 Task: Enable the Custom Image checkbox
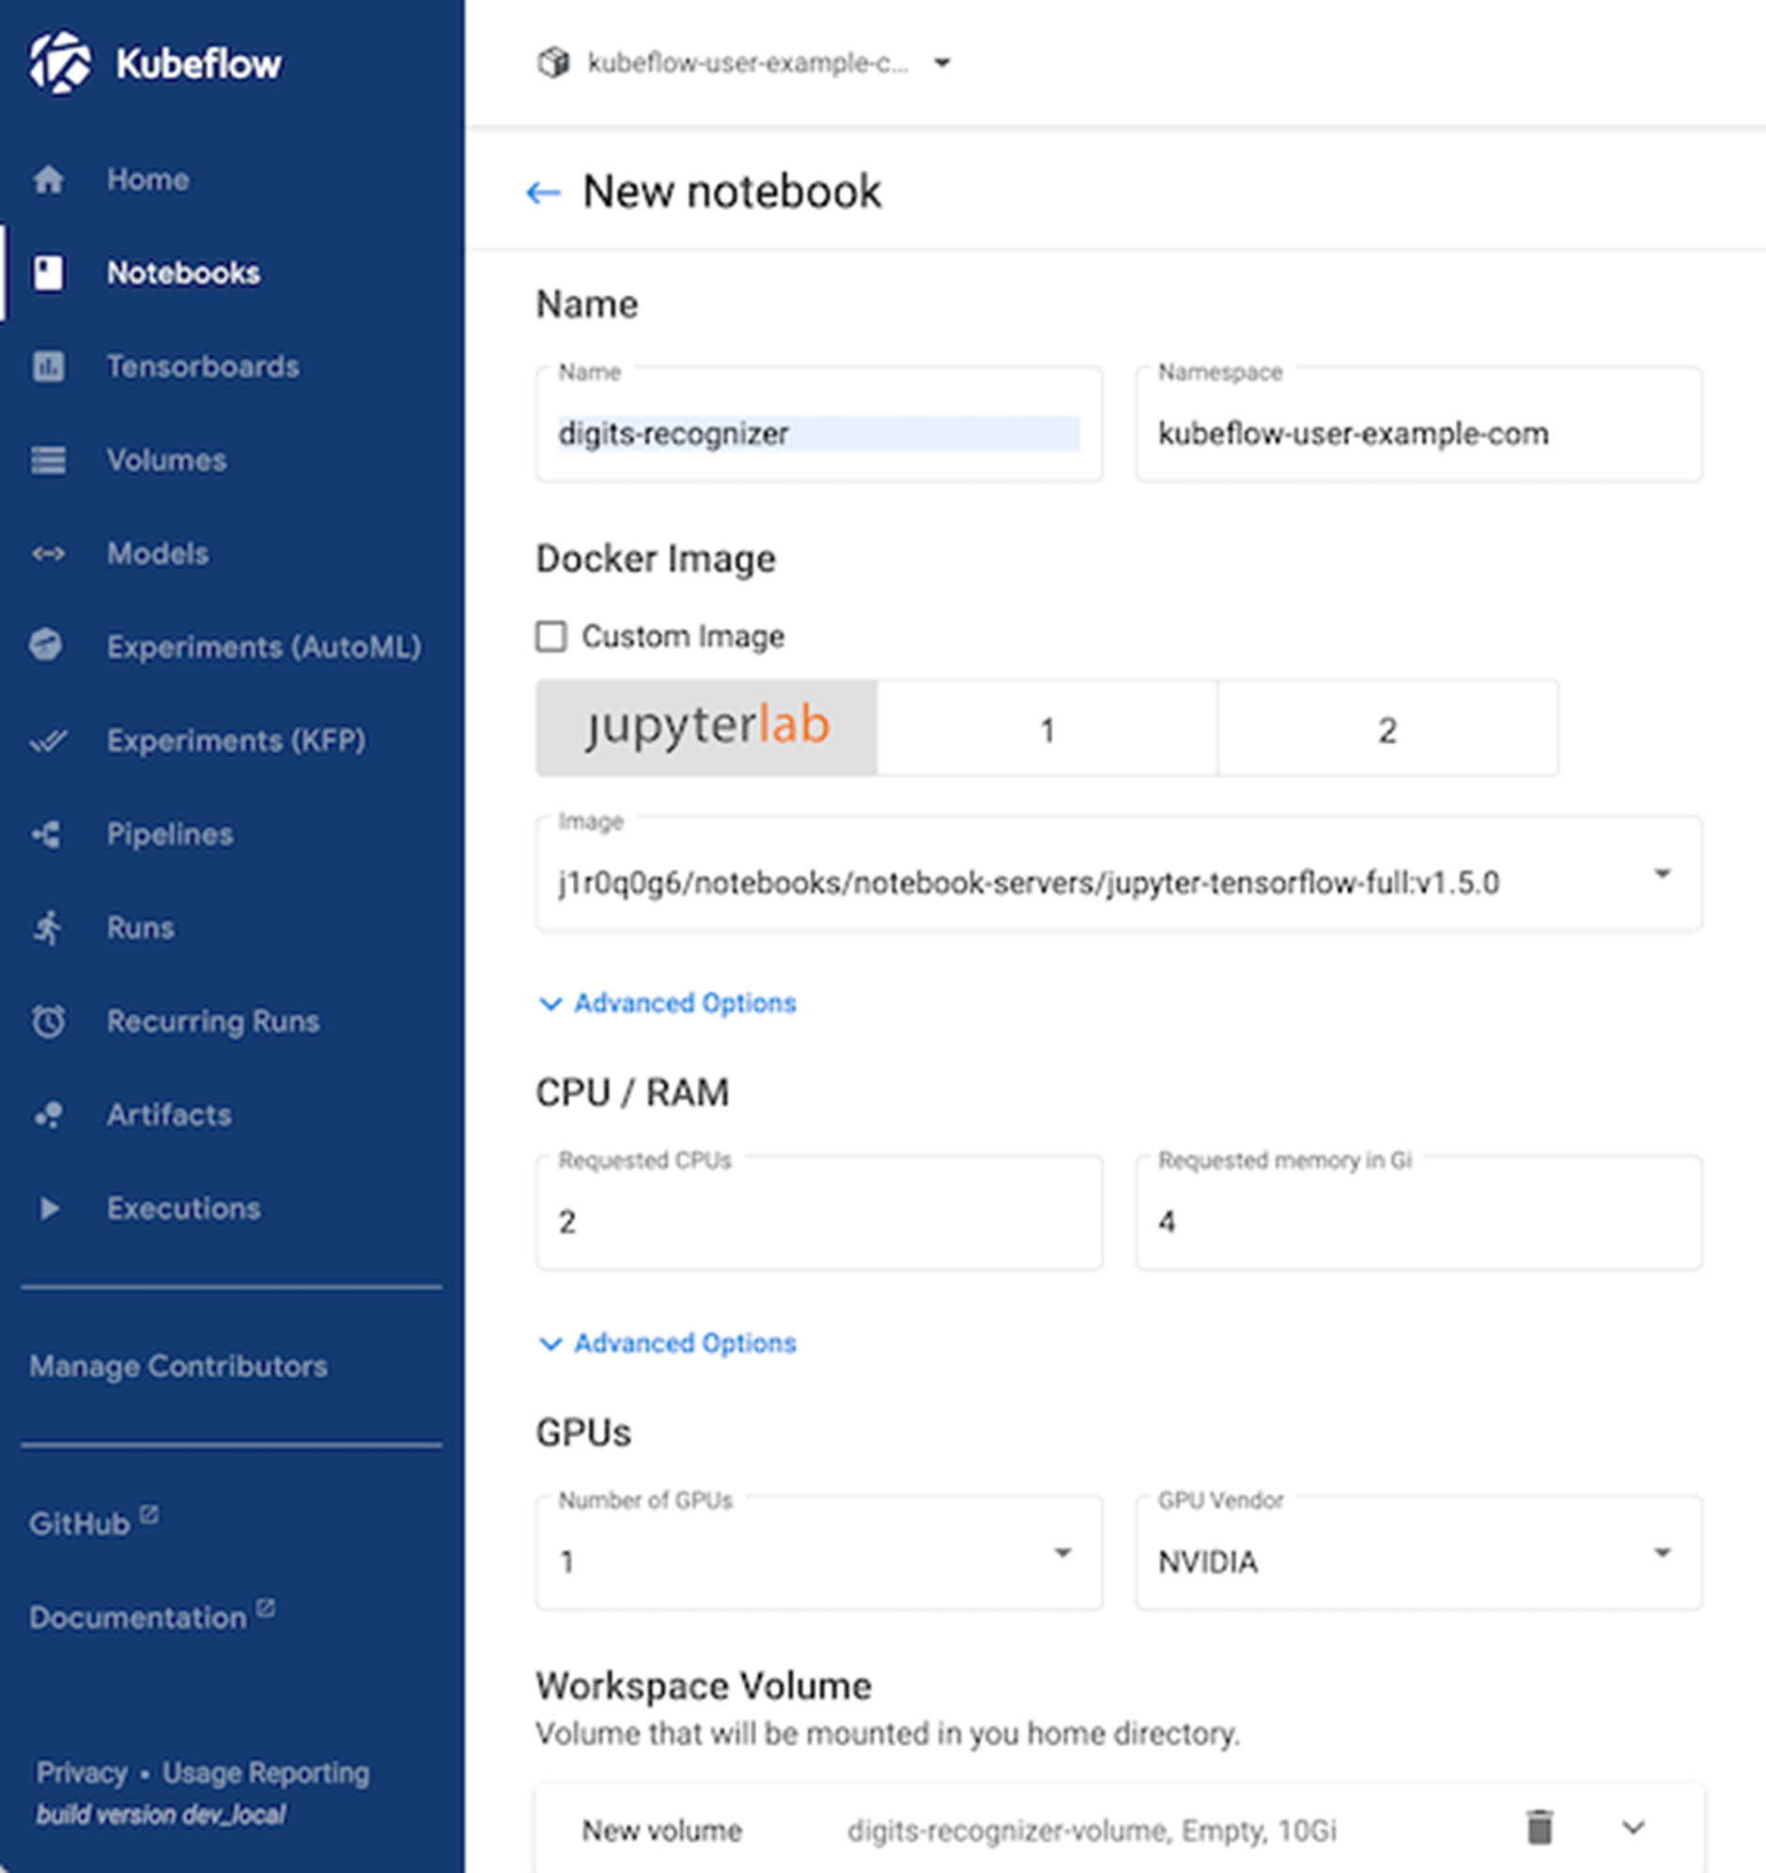[551, 636]
